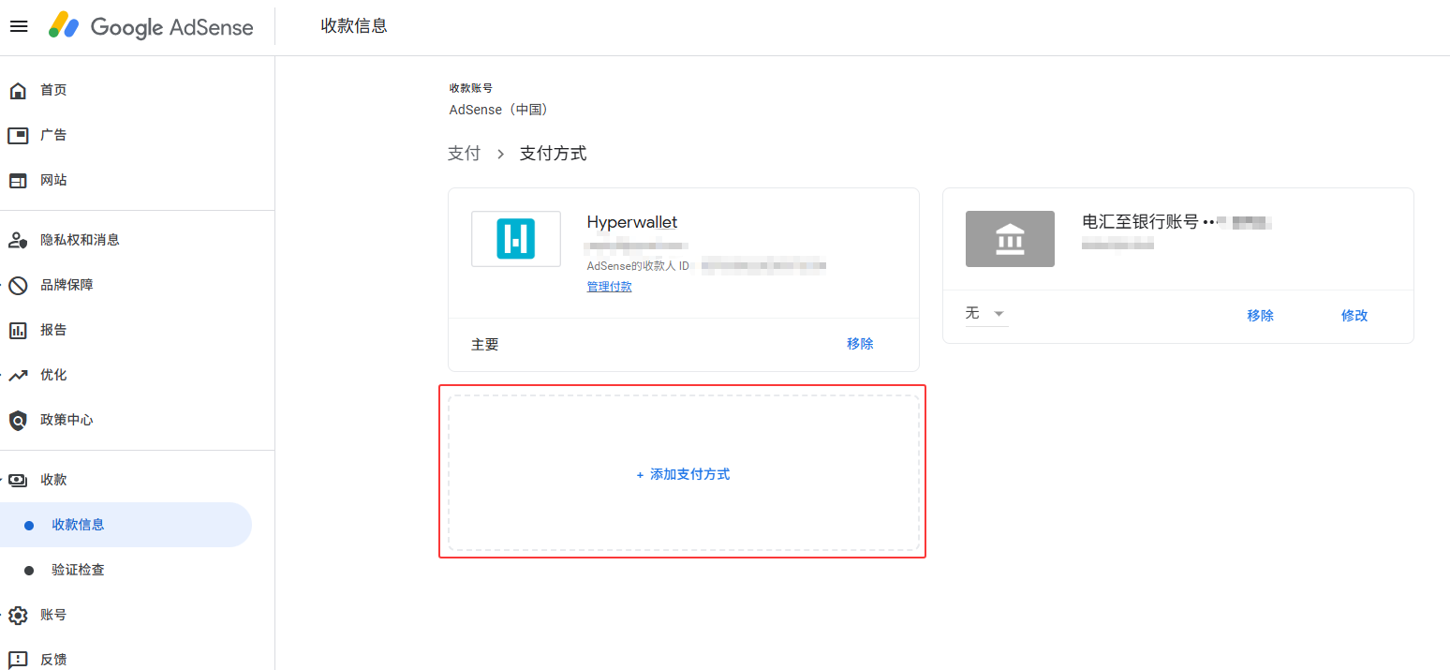Click the AdSense的收款人 ID label
1450x670 pixels.
click(638, 266)
